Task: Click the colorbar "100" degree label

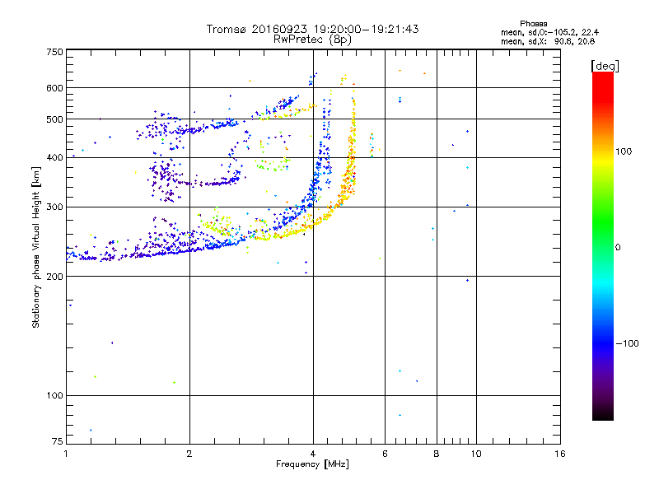Action: 624,151
